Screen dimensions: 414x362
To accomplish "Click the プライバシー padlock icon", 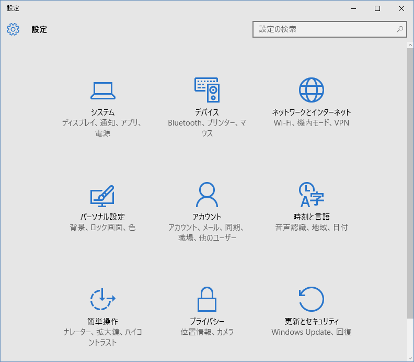I will click(x=207, y=300).
